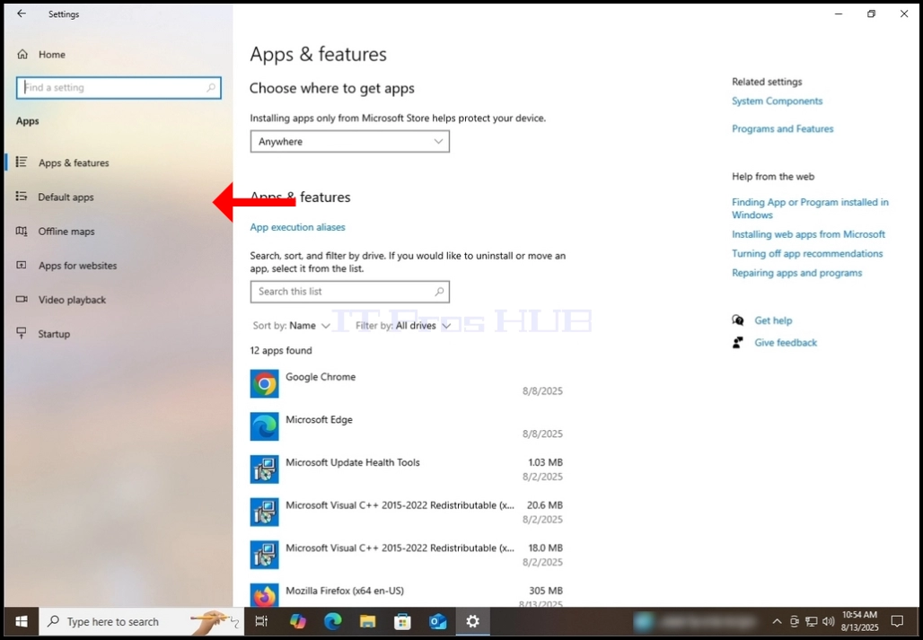The width and height of the screenshot is (923, 640).
Task: Click the search icon in Search this list
Action: 439,292
